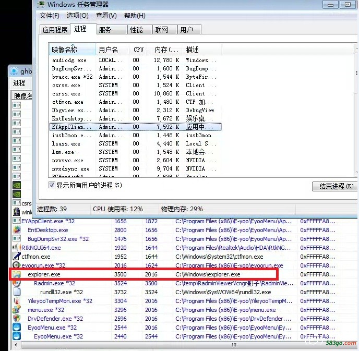This screenshot has height=351, width=359.
Task: Select ctfmon.exe row in Task Manager
Action: click(135, 102)
